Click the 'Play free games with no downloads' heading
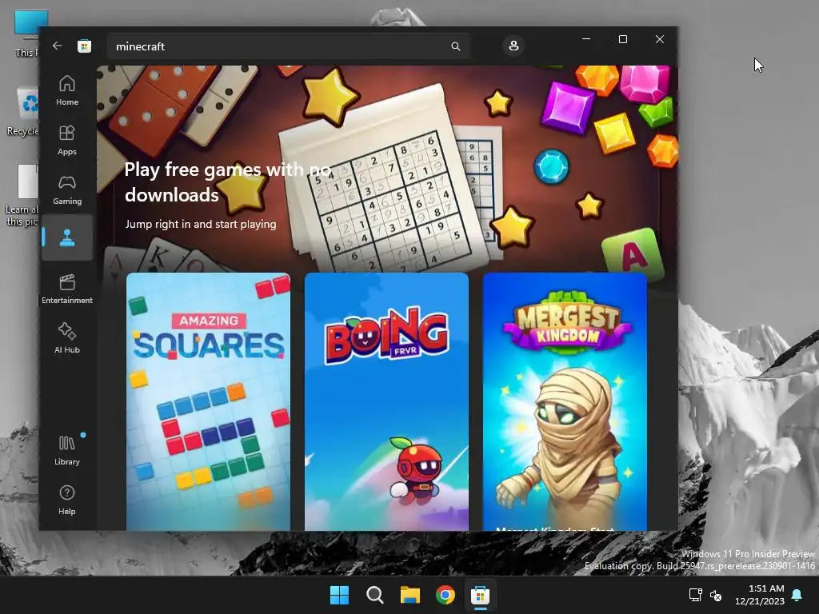819x614 pixels. coord(228,182)
